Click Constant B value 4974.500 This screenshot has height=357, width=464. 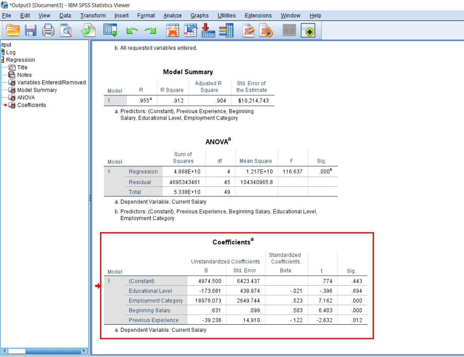209,281
